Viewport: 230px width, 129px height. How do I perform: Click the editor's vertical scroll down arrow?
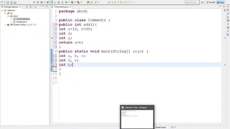pos(222,121)
